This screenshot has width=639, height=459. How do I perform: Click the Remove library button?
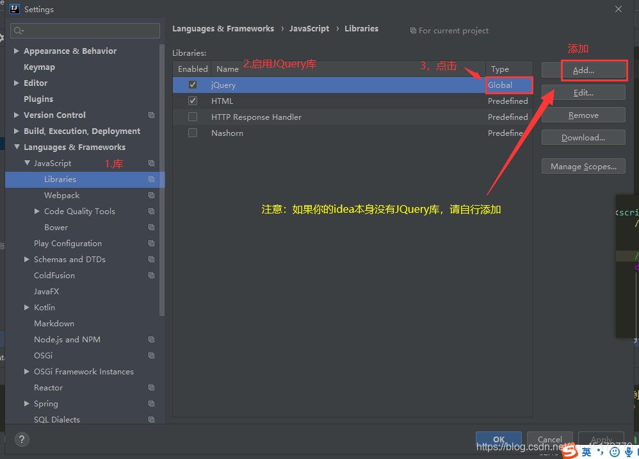click(x=583, y=115)
